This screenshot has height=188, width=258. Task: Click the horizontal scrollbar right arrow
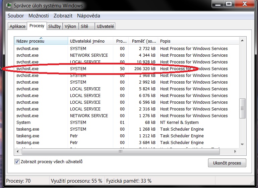[237, 151]
